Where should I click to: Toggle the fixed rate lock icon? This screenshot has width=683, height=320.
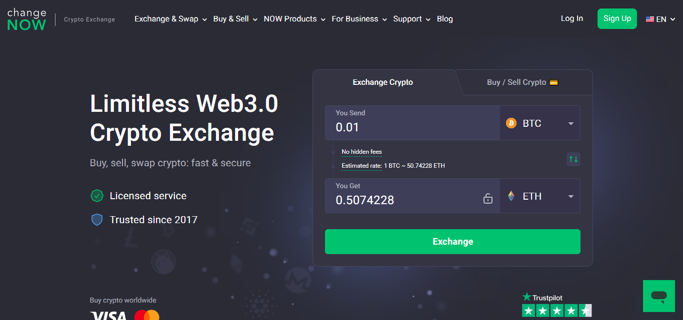[488, 199]
